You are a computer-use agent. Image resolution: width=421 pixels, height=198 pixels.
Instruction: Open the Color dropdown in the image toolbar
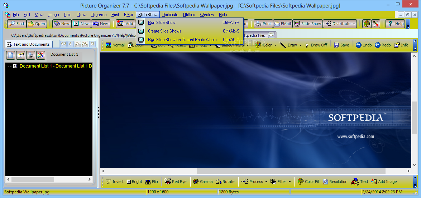click(x=276, y=45)
